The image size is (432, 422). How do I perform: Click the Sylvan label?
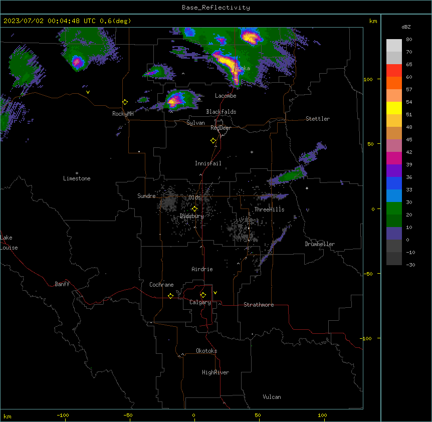coord(195,123)
